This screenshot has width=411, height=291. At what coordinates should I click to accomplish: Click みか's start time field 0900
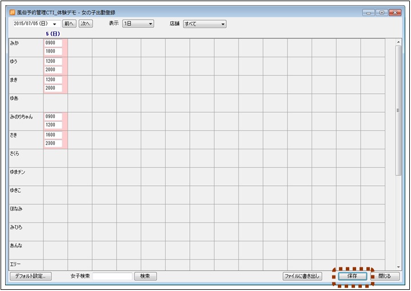53,42
